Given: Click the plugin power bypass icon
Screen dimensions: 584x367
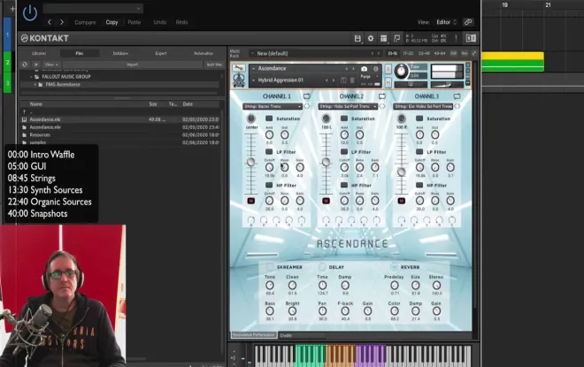Looking at the screenshot, I should tap(30, 12).
